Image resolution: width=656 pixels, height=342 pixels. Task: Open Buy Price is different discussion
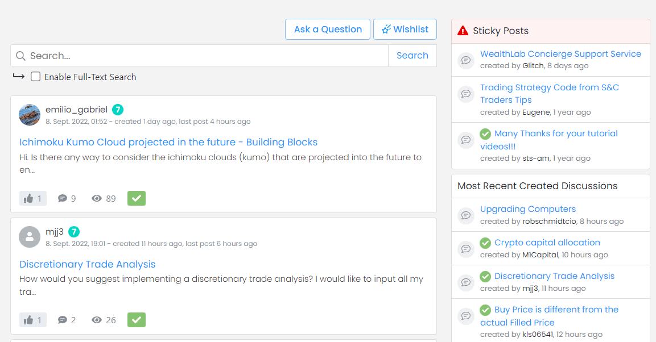click(556, 310)
